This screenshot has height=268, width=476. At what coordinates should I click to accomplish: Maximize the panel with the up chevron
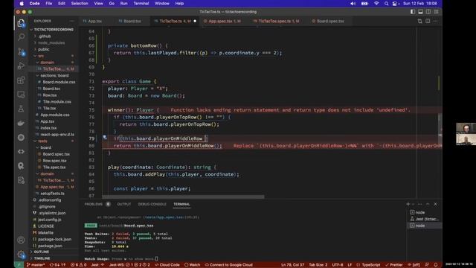tap(428, 204)
